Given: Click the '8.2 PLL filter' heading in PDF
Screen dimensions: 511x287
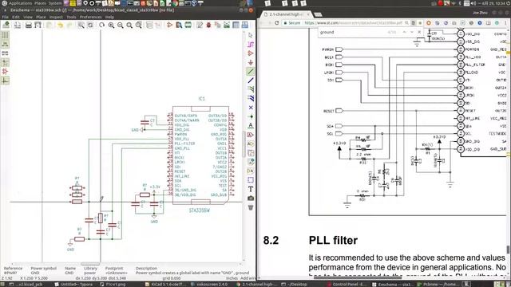Looking at the screenshot, I should point(311,240).
